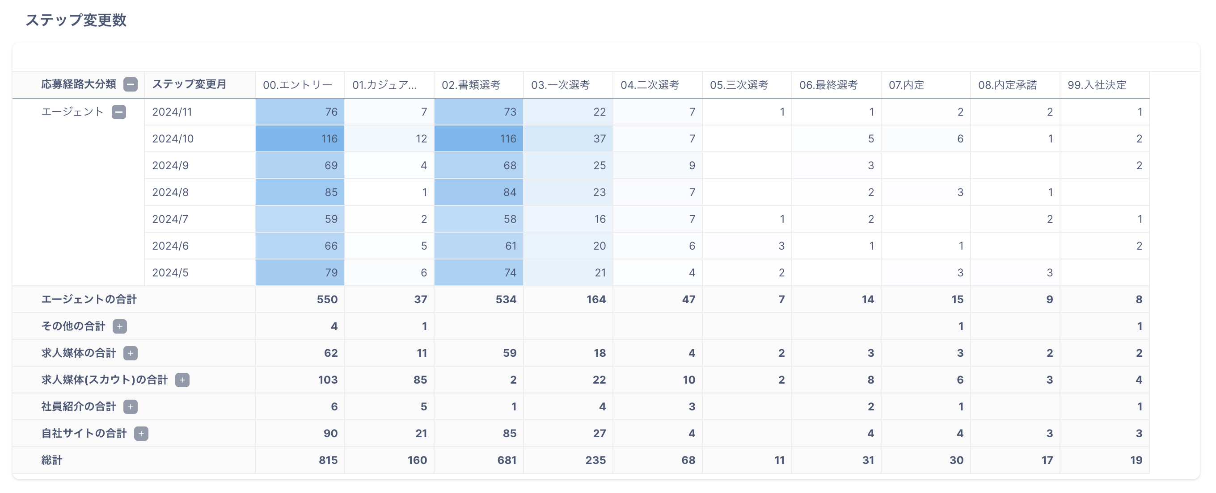
Task: Select the 2024/11 row label
Action: [x=172, y=112]
